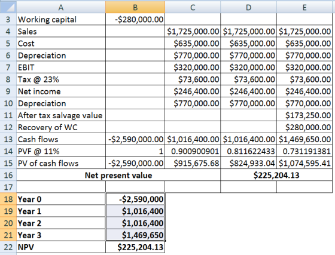Click the $173,250.00 salvage value cell
Image resolution: width=335 pixels, height=255 pixels.
[x=304, y=115]
